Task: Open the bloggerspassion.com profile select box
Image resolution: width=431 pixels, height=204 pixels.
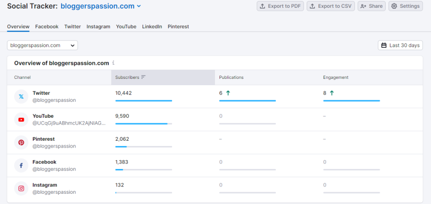Action: pos(42,45)
